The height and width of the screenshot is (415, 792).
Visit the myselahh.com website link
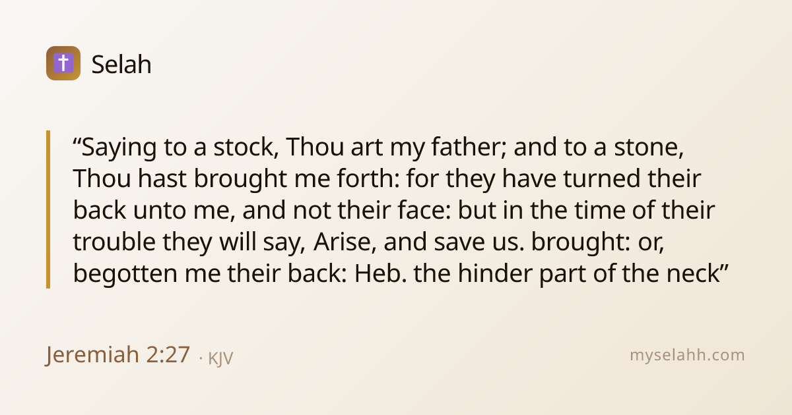tap(687, 356)
